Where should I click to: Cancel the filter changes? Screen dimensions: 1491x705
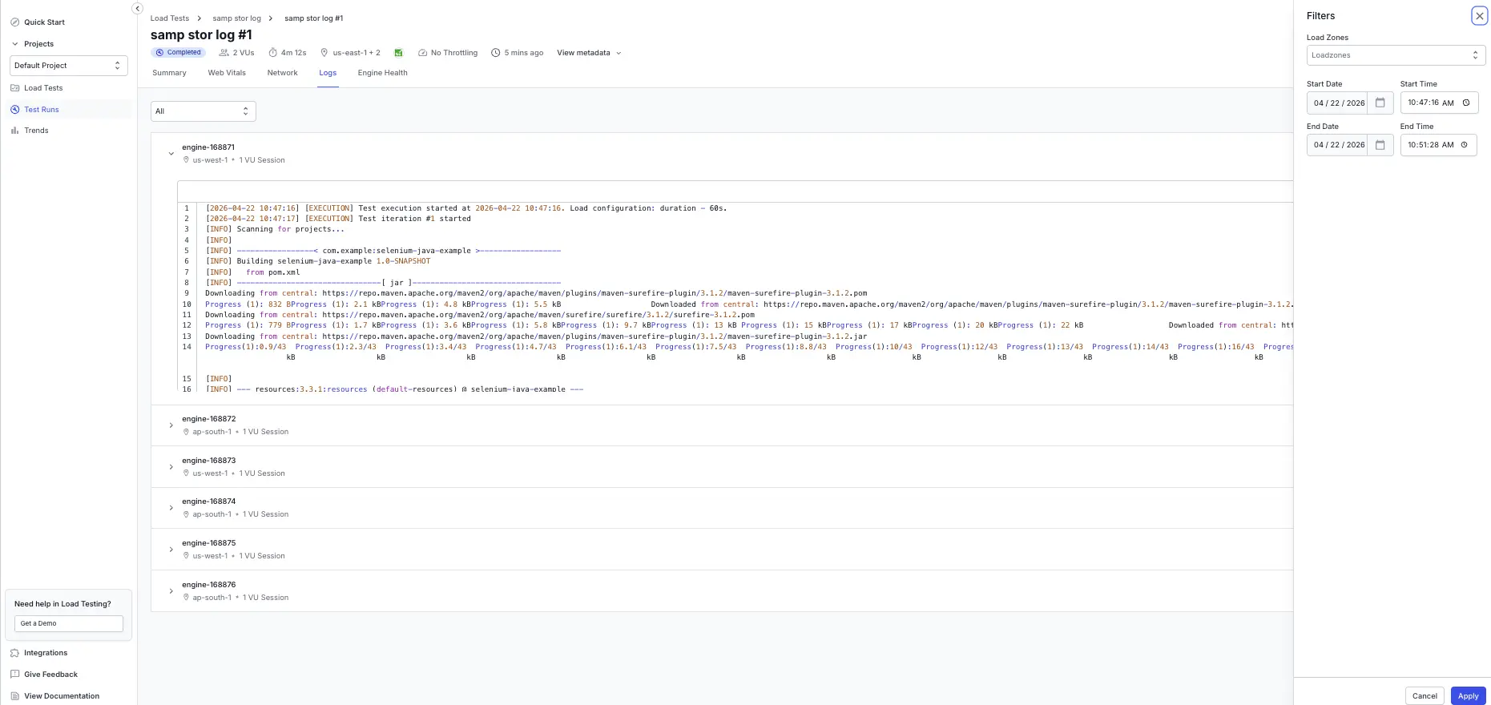pos(1425,696)
